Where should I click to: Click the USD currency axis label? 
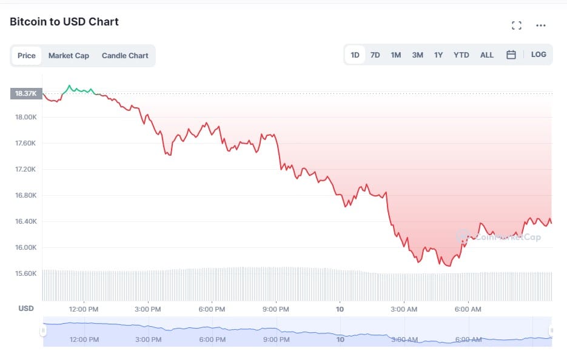click(26, 309)
